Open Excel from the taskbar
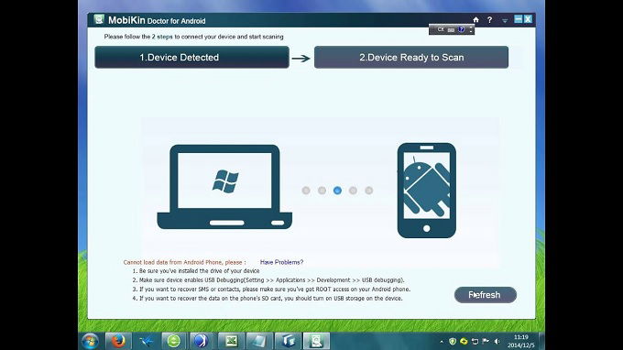623x350 pixels. click(231, 341)
